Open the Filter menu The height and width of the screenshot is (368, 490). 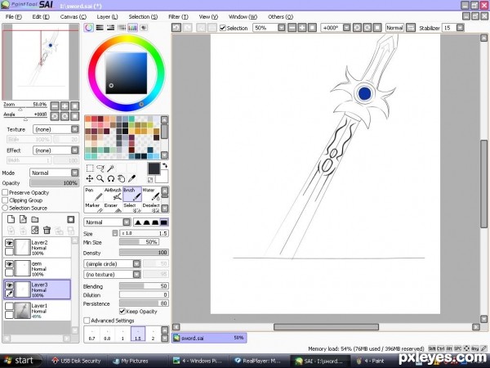178,16
